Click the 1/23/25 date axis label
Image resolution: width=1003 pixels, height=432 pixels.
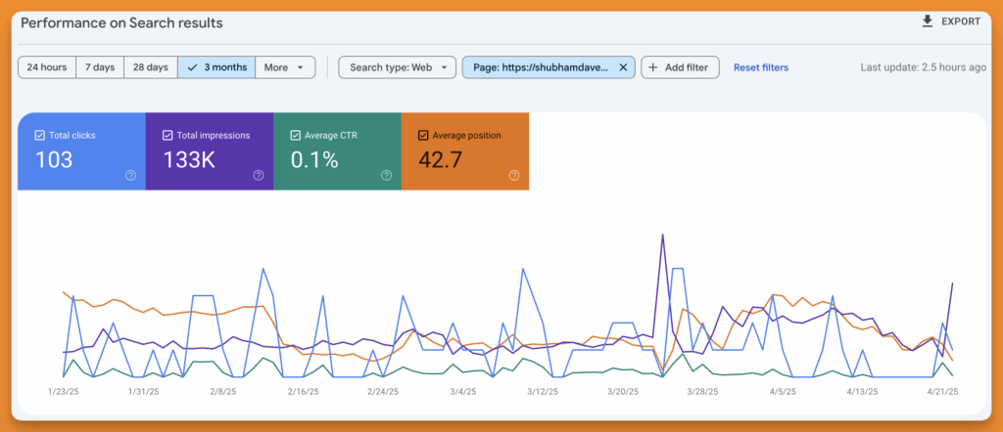coord(64,391)
